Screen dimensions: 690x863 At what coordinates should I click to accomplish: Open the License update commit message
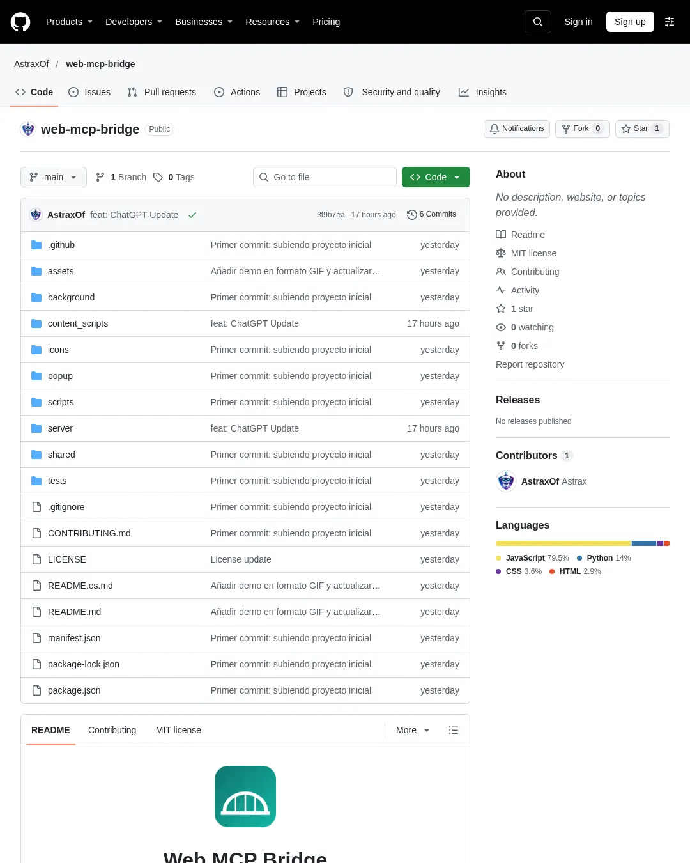click(x=241, y=559)
